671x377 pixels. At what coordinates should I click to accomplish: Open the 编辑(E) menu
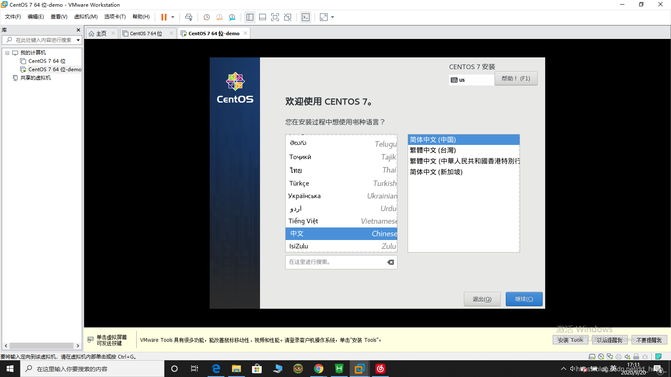coord(36,17)
